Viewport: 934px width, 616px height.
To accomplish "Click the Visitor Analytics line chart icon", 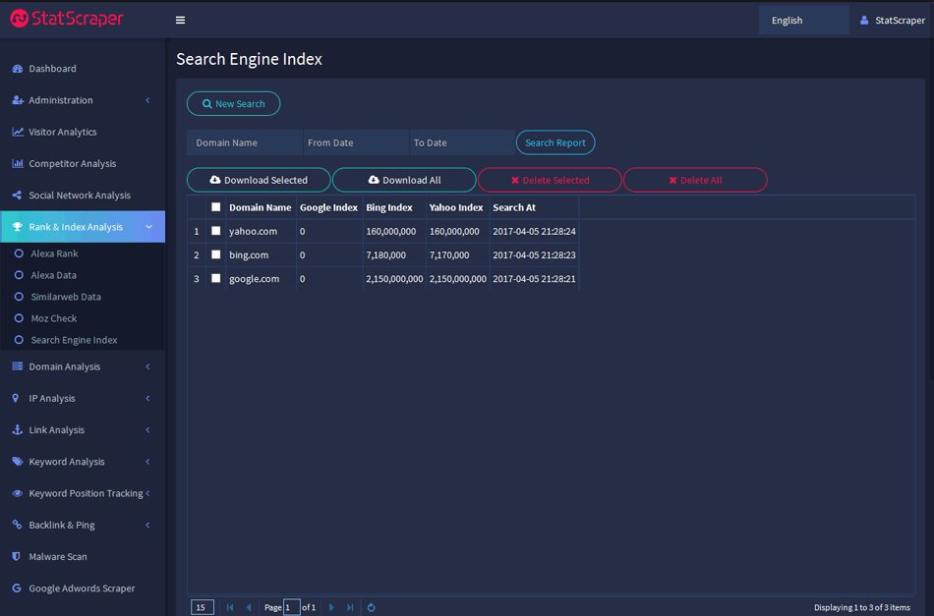I will [18, 132].
